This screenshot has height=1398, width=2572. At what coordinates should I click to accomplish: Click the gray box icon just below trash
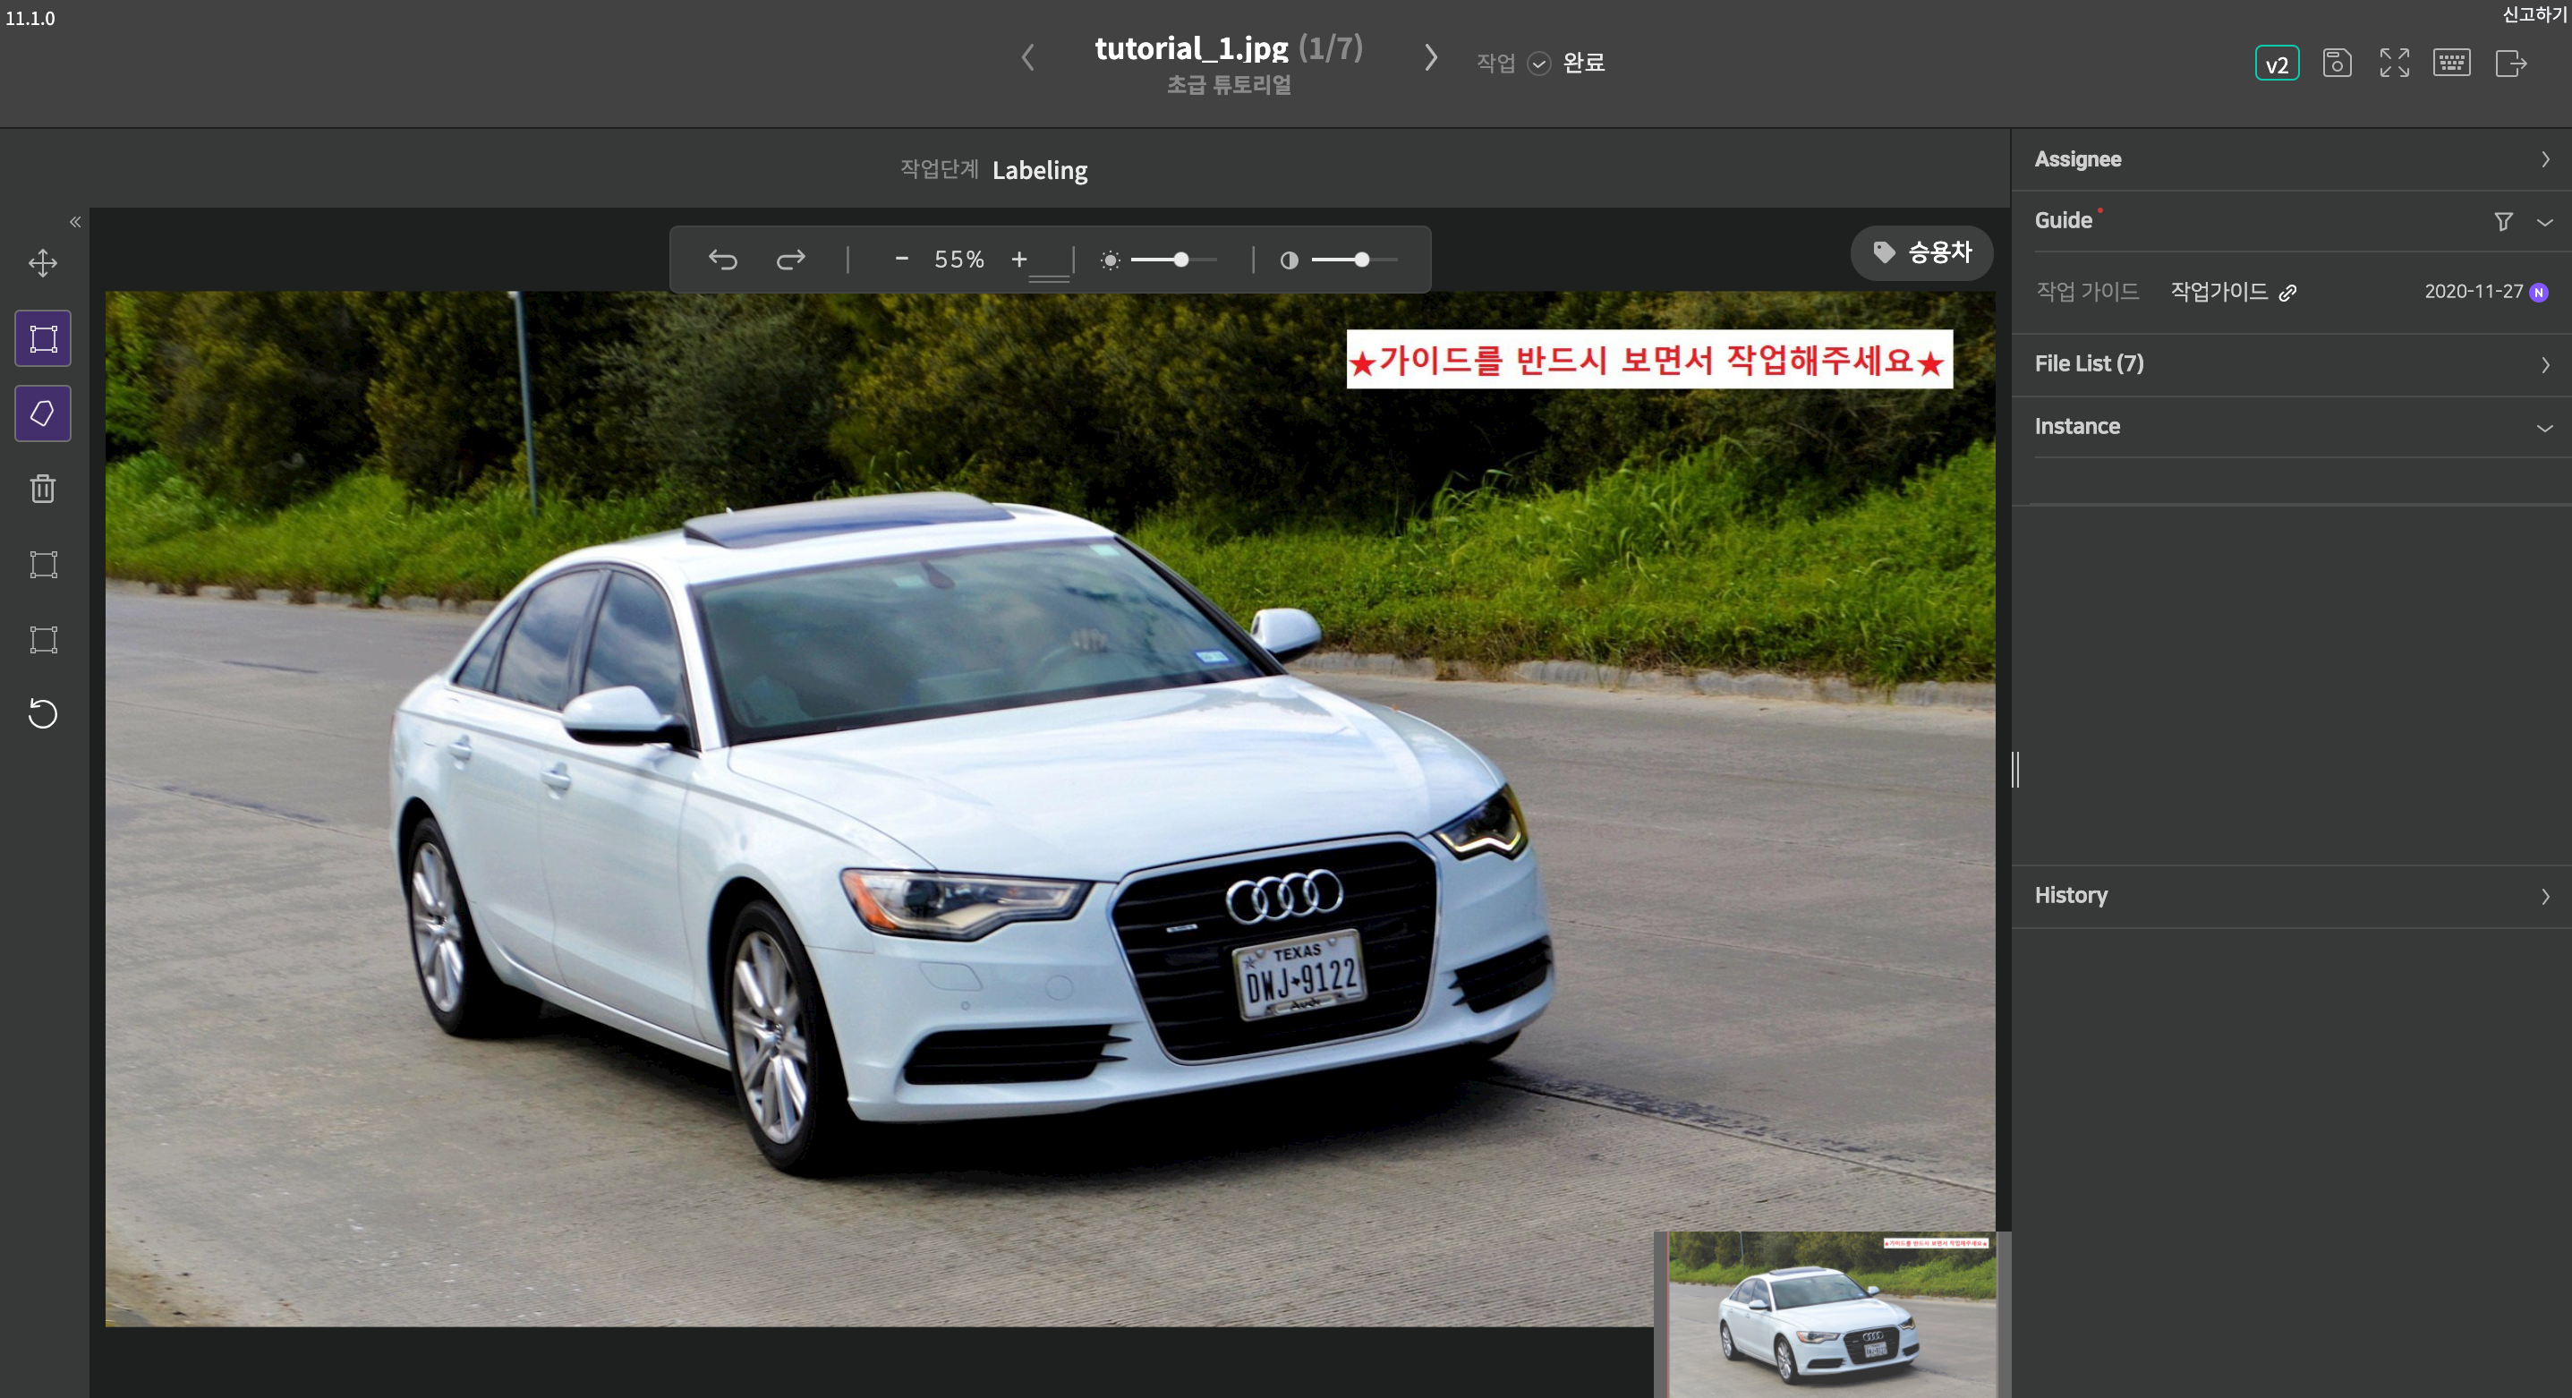click(x=43, y=564)
